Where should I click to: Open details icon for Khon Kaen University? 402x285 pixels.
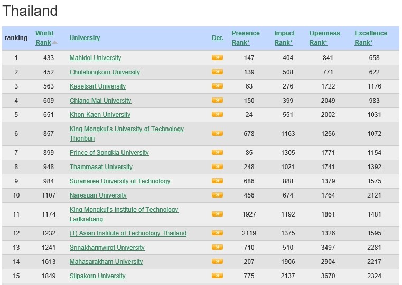point(217,114)
